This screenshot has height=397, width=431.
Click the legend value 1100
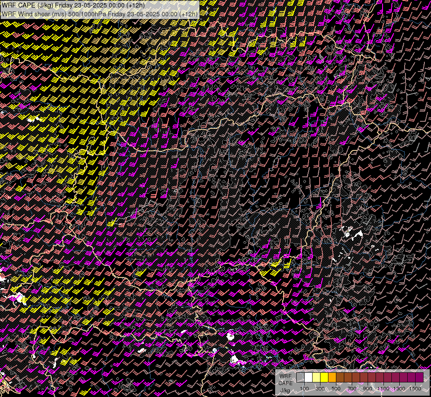(383, 389)
